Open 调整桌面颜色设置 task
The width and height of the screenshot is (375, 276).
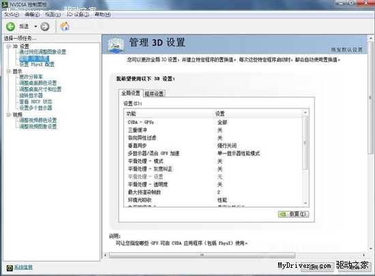(x=38, y=83)
